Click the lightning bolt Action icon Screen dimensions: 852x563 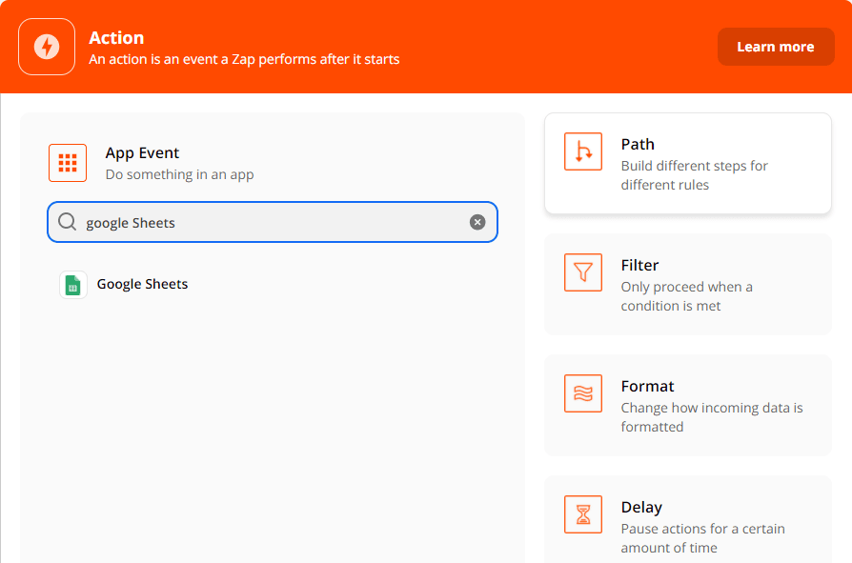pos(47,47)
